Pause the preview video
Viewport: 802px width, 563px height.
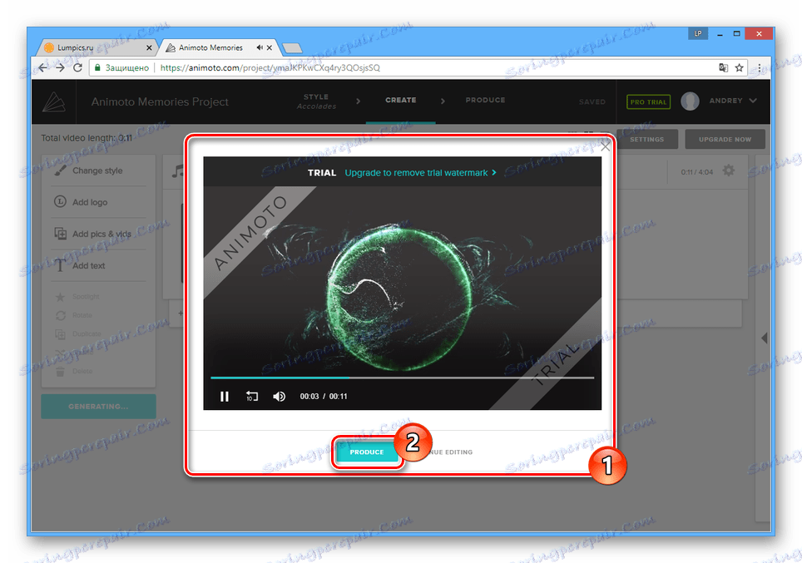[x=224, y=397]
